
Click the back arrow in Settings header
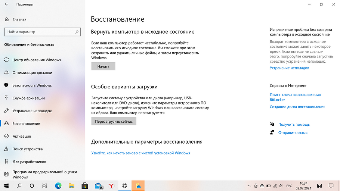pyautogui.click(x=6, y=4)
